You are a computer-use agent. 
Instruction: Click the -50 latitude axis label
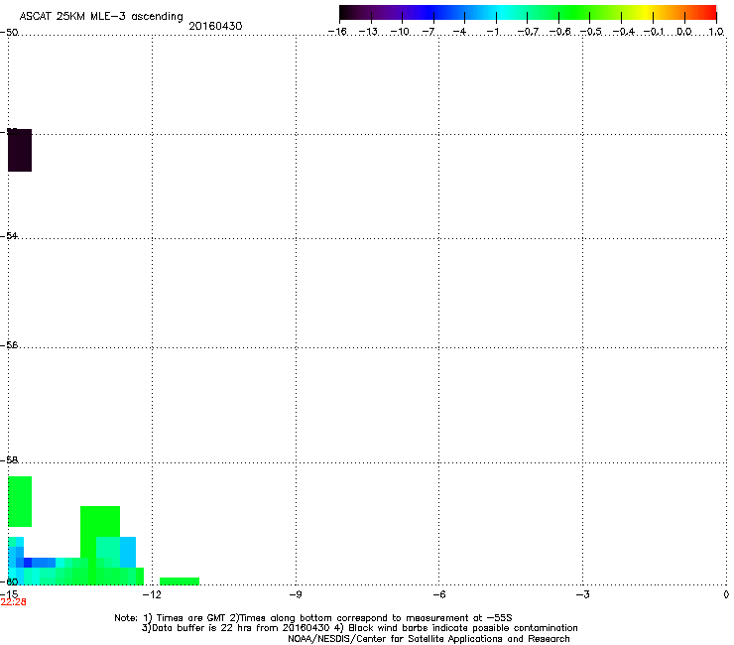click(9, 33)
